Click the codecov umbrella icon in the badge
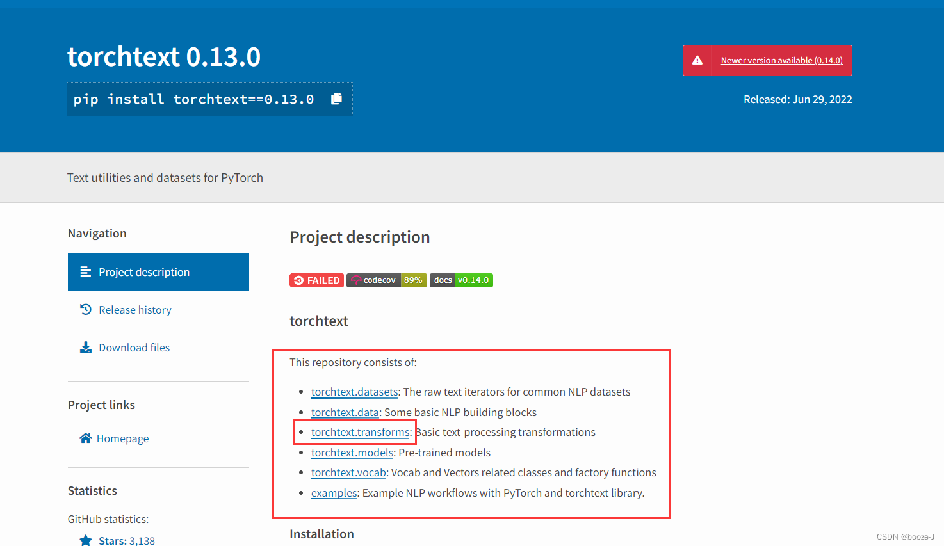This screenshot has width=944, height=546. [355, 280]
